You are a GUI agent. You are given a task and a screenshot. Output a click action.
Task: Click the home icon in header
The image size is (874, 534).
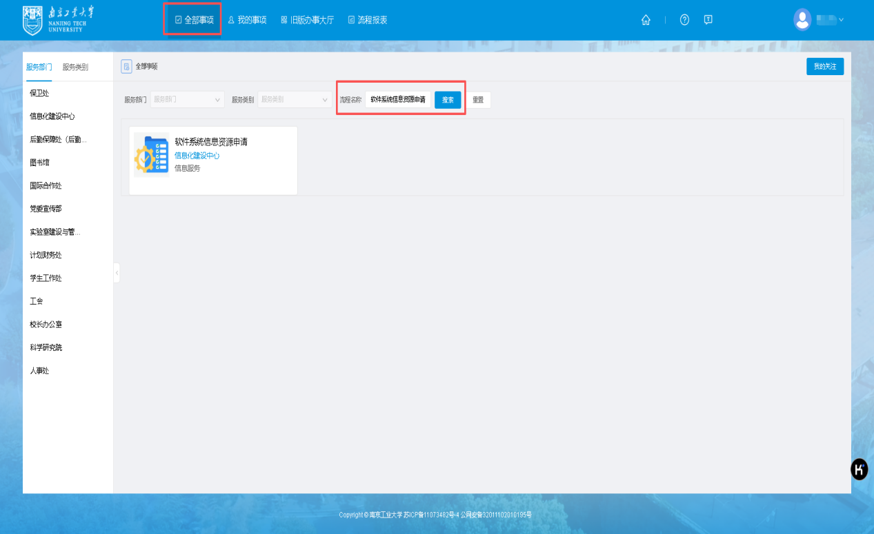646,20
